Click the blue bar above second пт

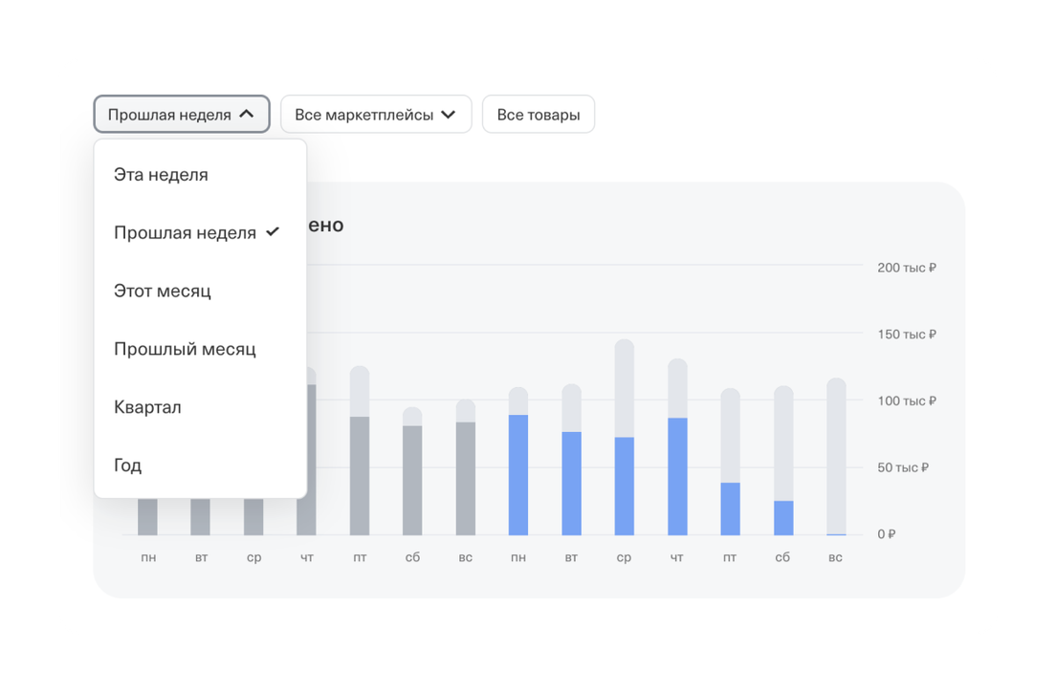730,509
